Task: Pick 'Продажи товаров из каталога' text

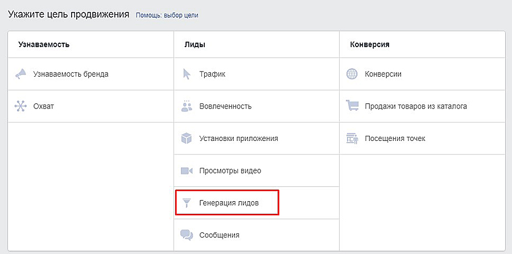Action: (x=415, y=106)
